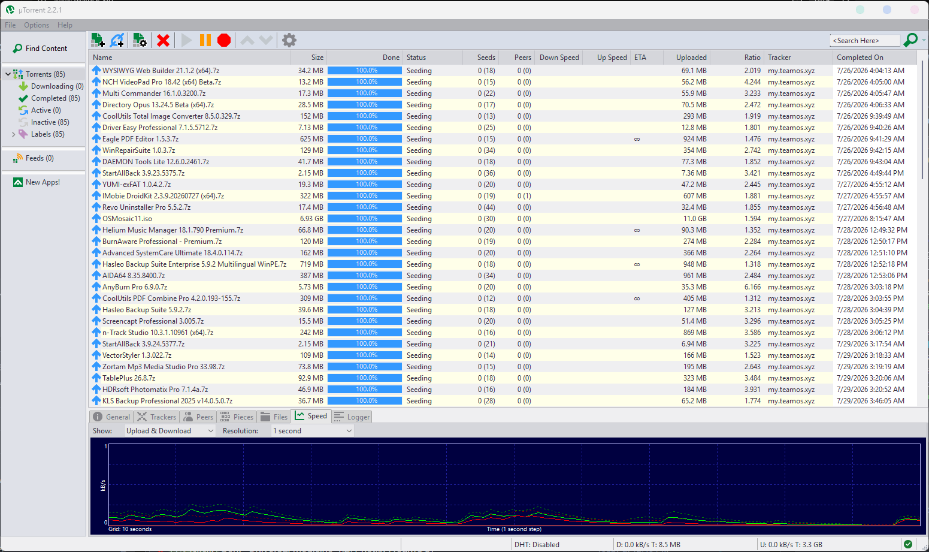Click the seeding arrow icon beside TablePlus 26.8.7z
This screenshot has height=552, width=929.
[96, 378]
